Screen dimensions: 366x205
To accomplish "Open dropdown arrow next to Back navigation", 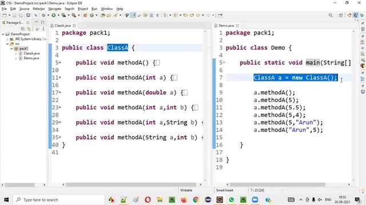I will coord(202,15).
